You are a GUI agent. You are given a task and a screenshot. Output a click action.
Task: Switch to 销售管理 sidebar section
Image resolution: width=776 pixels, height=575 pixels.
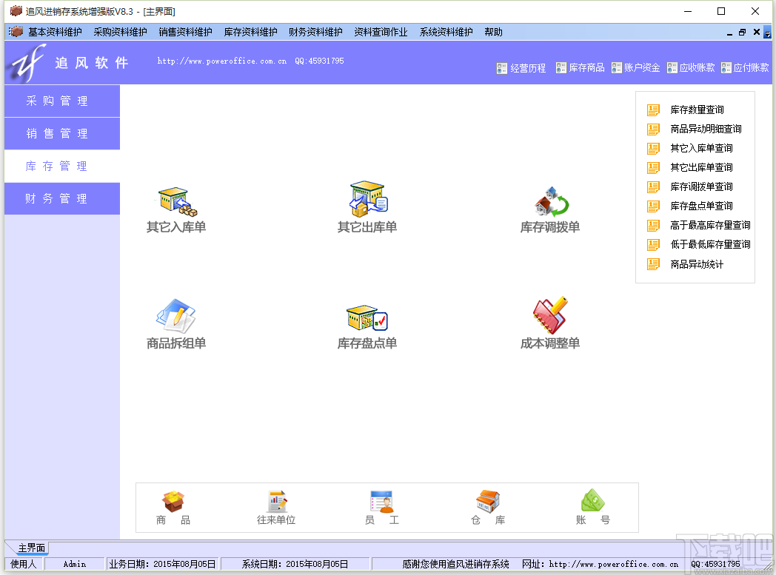[x=62, y=133]
